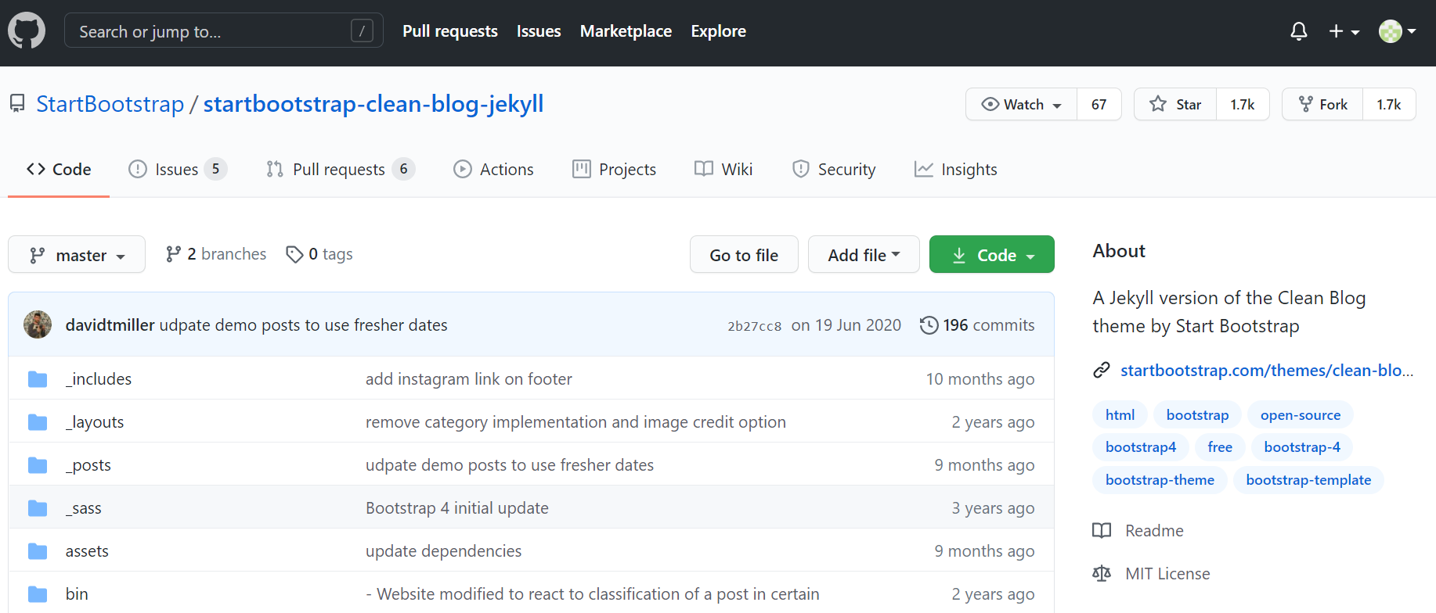This screenshot has width=1436, height=613.
Task: Open the _includes folder name
Action: (99, 379)
